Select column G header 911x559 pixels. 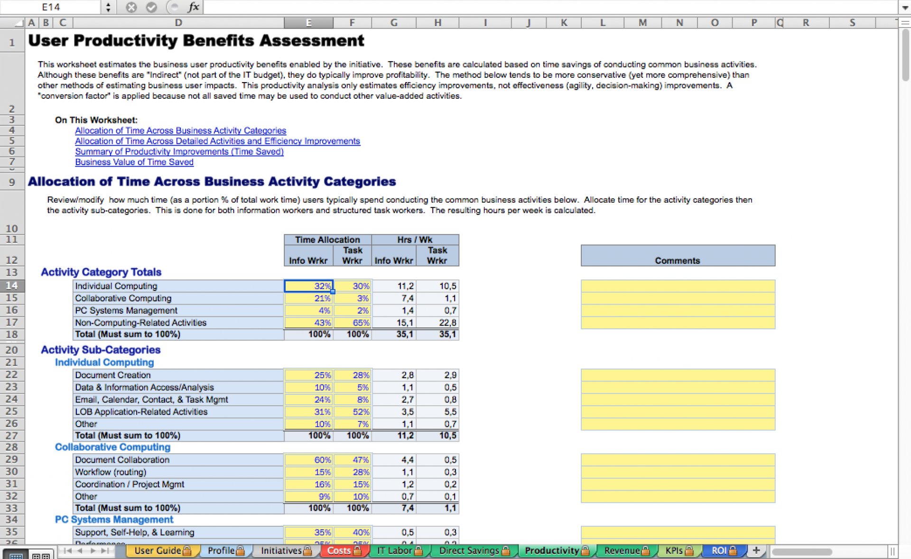[x=394, y=22]
